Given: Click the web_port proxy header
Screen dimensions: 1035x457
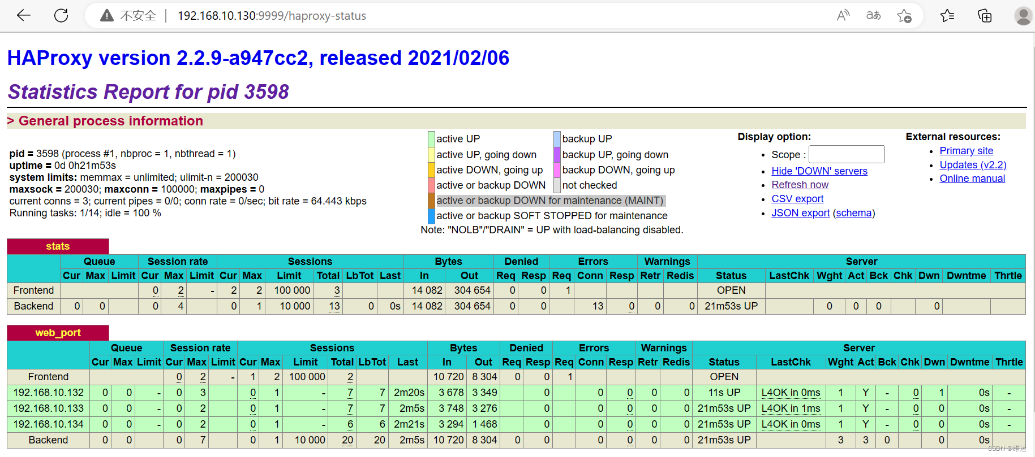Looking at the screenshot, I should coord(58,333).
